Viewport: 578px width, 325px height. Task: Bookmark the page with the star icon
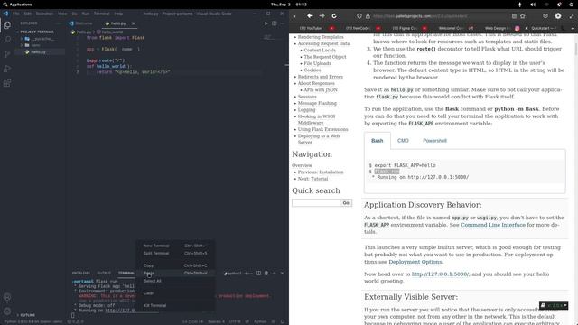pos(523,16)
